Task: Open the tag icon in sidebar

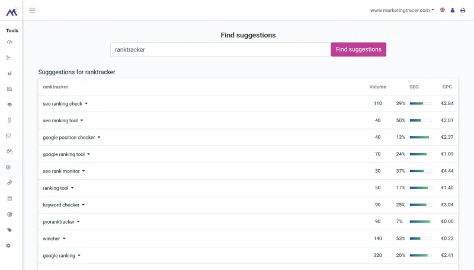Action: tap(9, 230)
